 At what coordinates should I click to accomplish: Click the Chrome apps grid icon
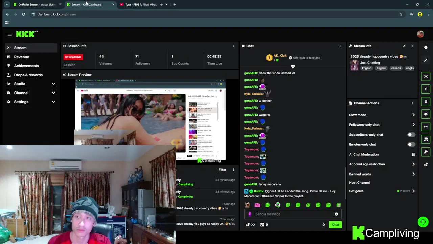[x=7, y=23]
